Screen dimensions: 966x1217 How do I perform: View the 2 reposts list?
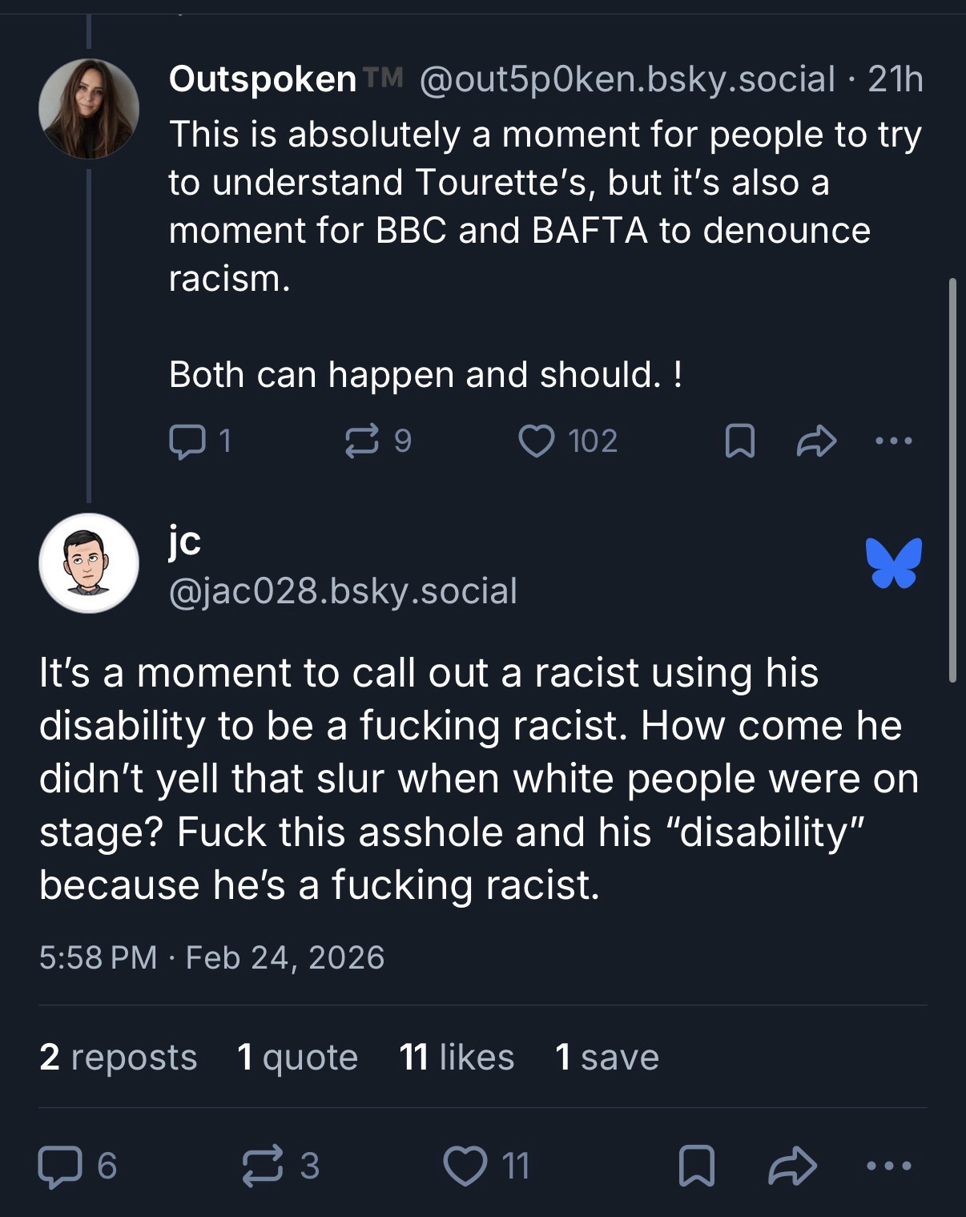tap(118, 1057)
